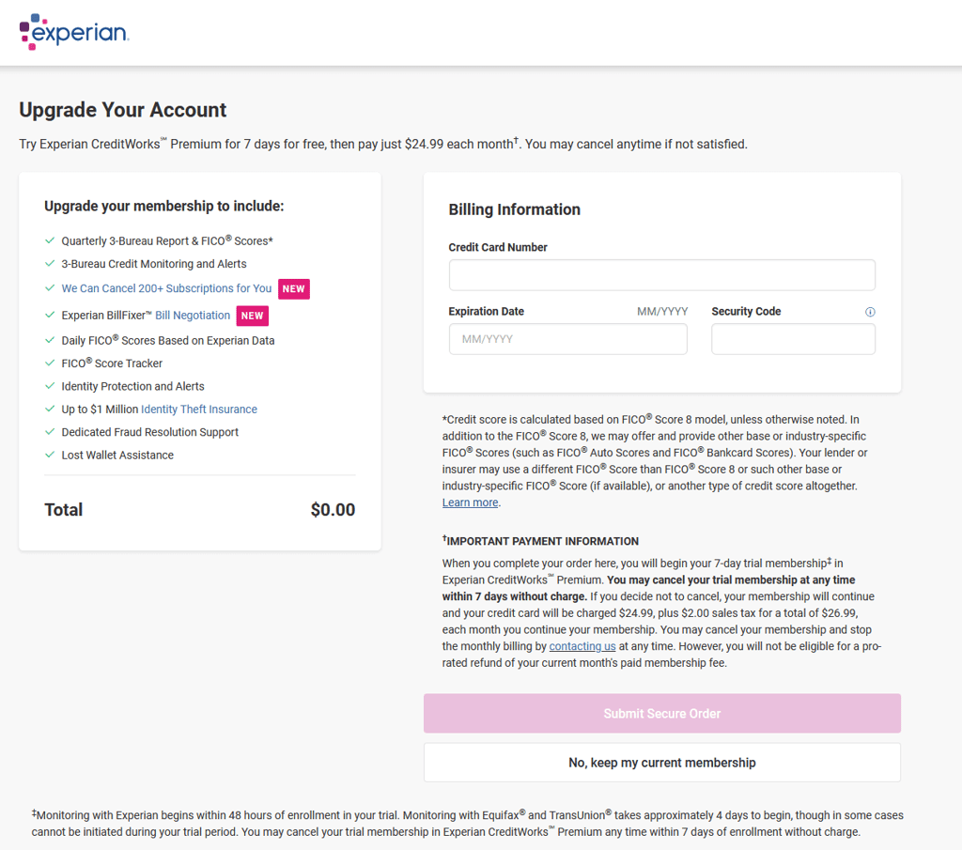
Task: Click the Security Code info icon
Action: tap(870, 312)
